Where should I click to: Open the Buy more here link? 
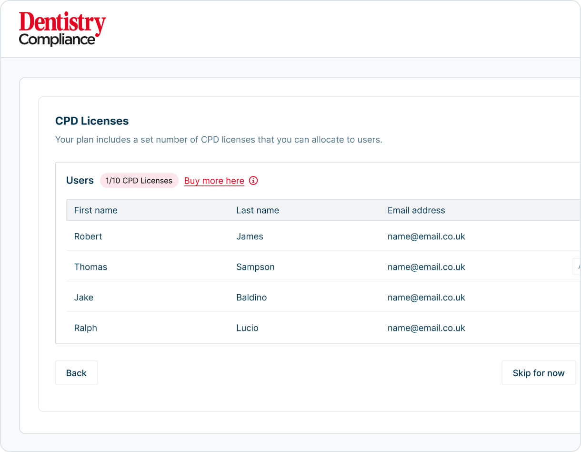[214, 181]
